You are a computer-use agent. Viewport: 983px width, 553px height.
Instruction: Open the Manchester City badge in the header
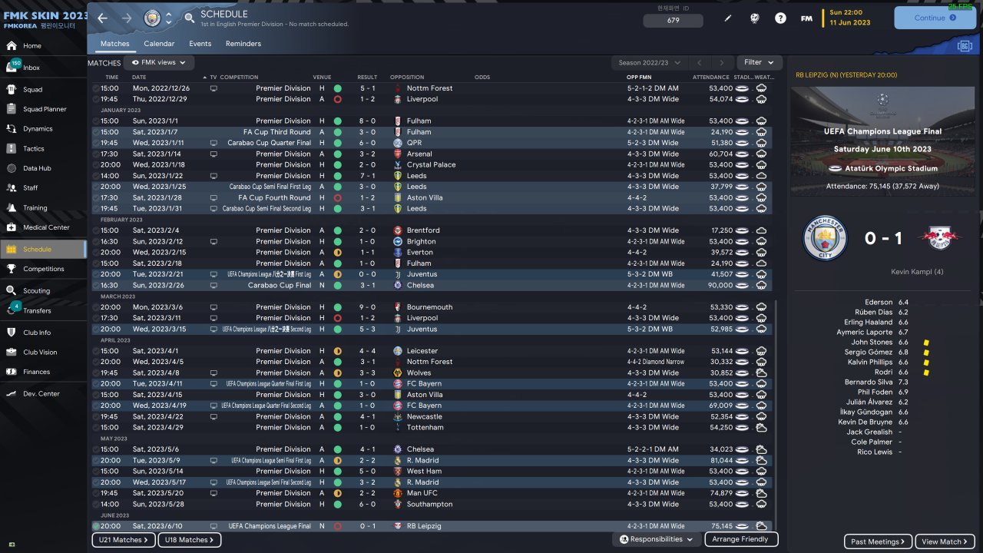click(x=153, y=18)
